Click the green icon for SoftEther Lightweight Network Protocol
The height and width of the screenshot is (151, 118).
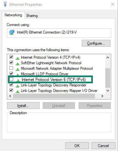pos(18,64)
